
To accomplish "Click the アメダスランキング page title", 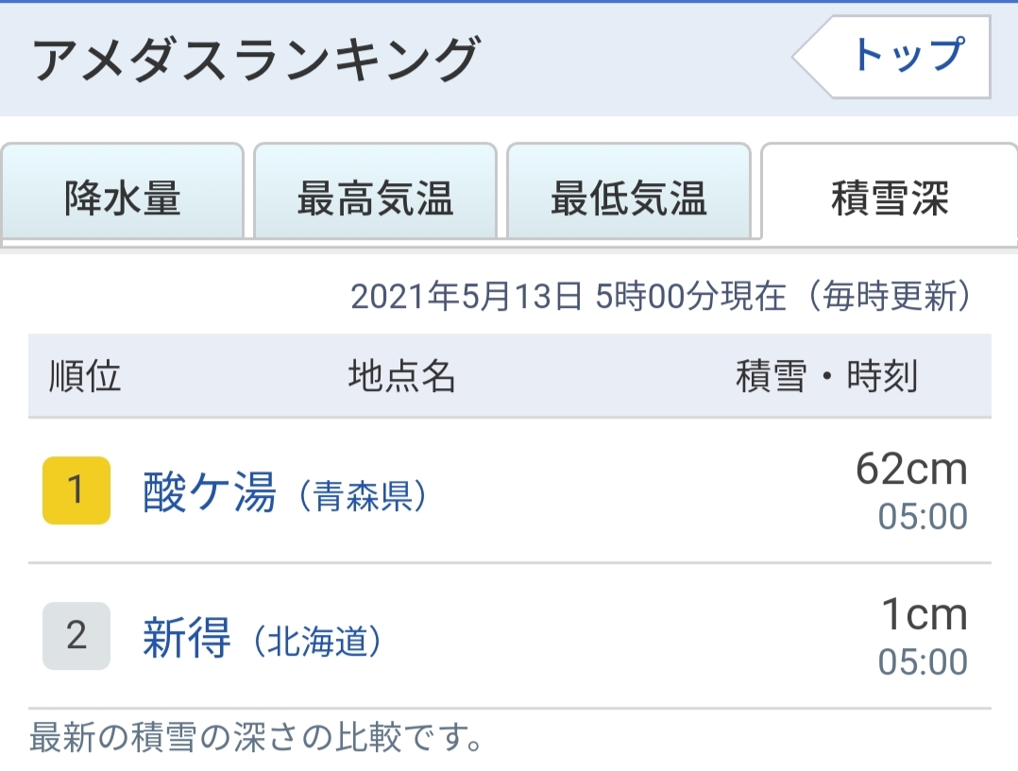I will coord(255,60).
